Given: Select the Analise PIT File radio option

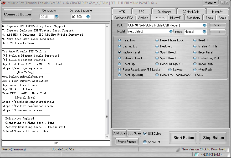Looking at the screenshot, I should pos(195,46).
